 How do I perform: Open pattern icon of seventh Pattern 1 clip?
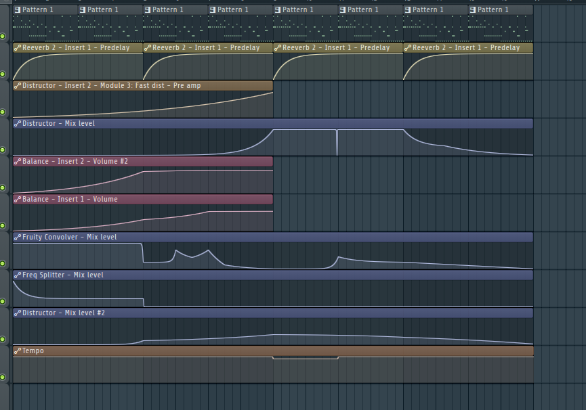407,10
